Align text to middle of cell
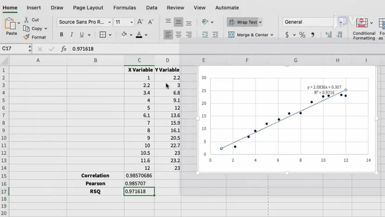 pyautogui.click(x=179, y=22)
